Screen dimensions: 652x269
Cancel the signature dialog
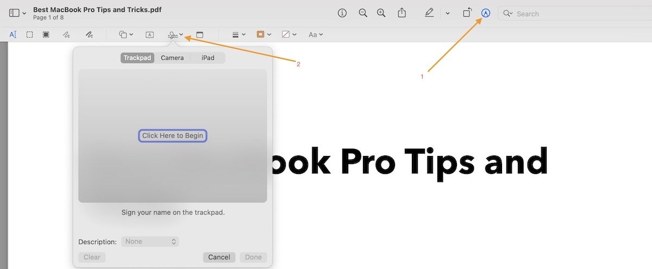point(219,257)
